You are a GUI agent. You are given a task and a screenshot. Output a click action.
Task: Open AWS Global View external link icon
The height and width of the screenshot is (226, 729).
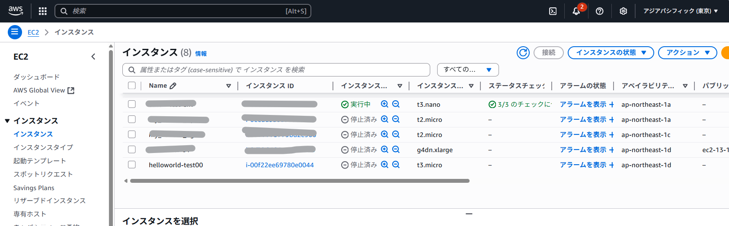[x=71, y=90]
